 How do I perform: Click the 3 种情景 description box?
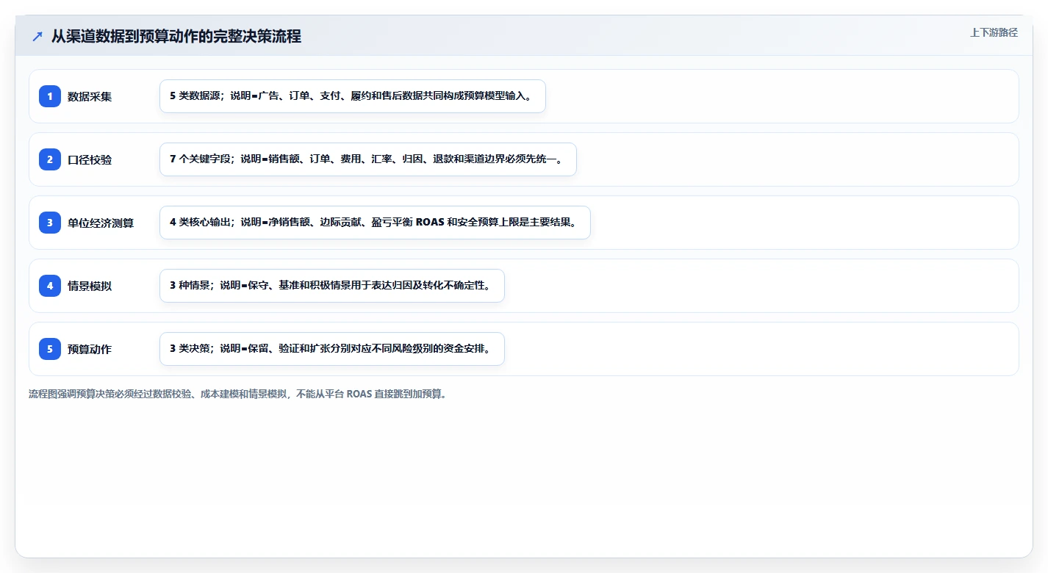point(332,286)
